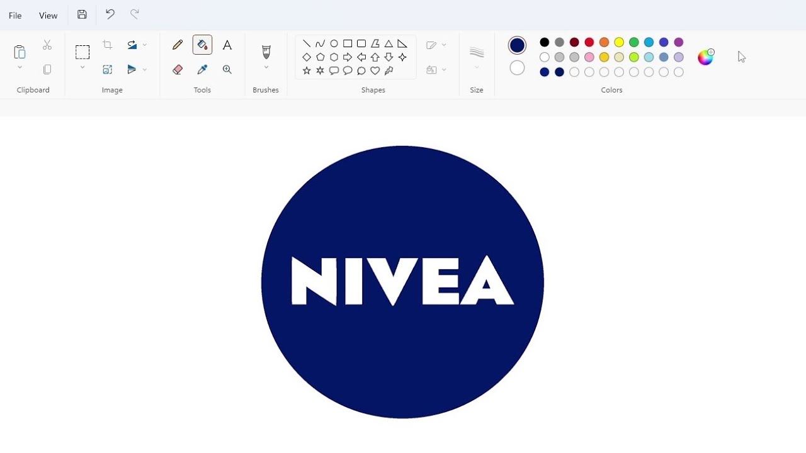
Task: Click the Flip icon
Action: [132, 69]
